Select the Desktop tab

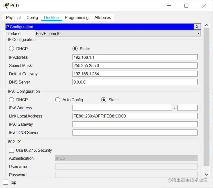click(51, 17)
